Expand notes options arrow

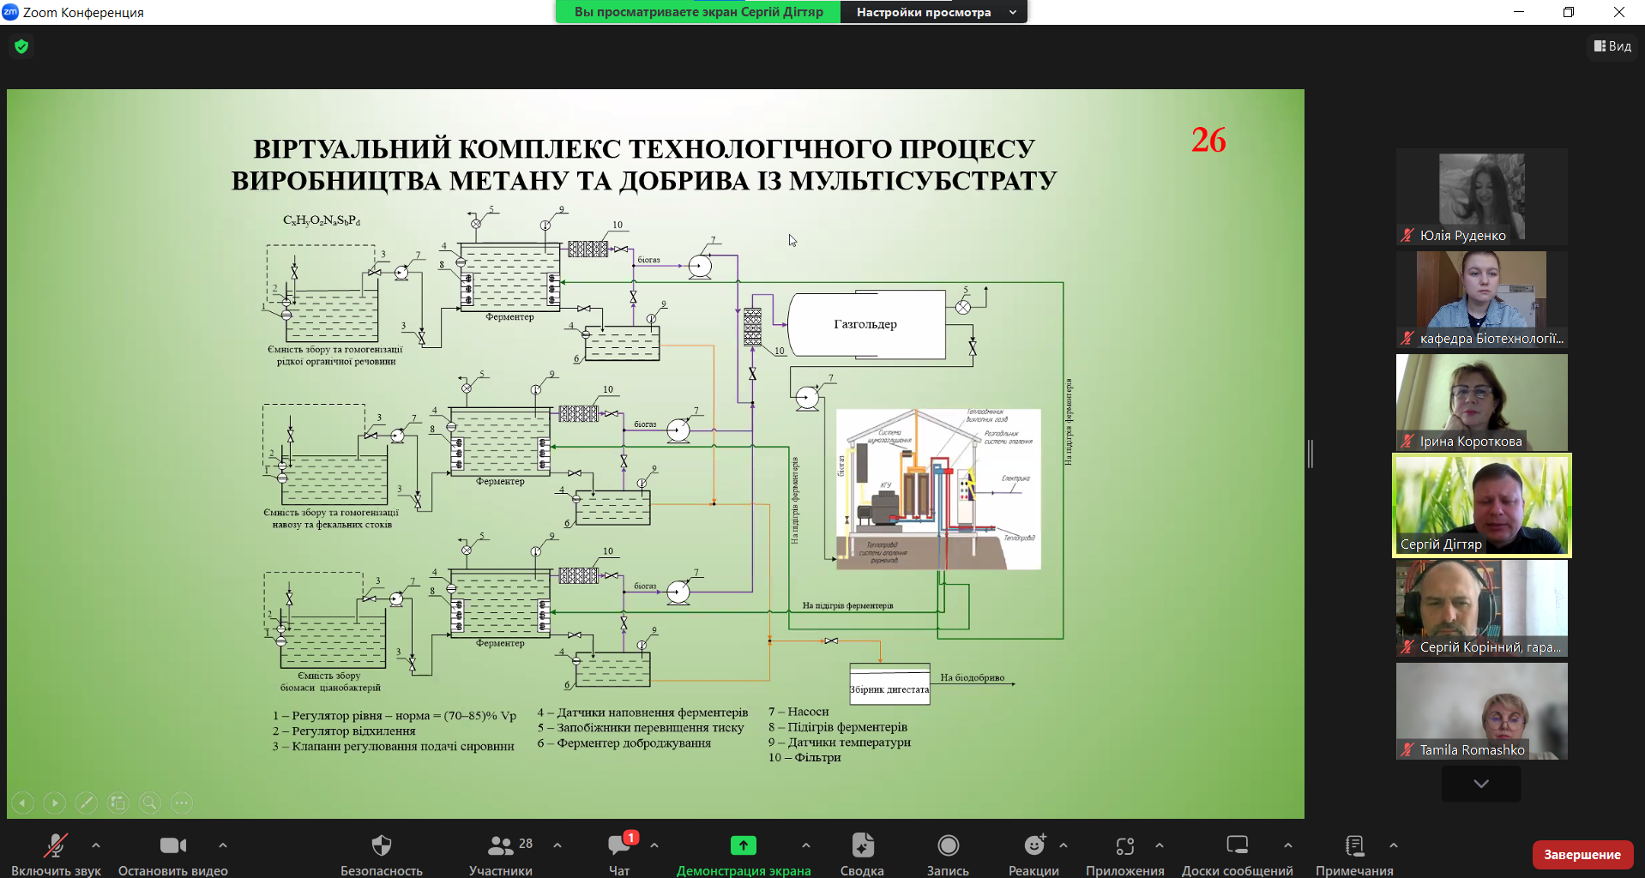pyautogui.click(x=1394, y=845)
